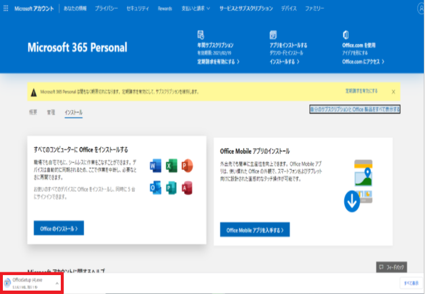Click the install apps icon in header
The image size is (425, 294).
point(273,34)
